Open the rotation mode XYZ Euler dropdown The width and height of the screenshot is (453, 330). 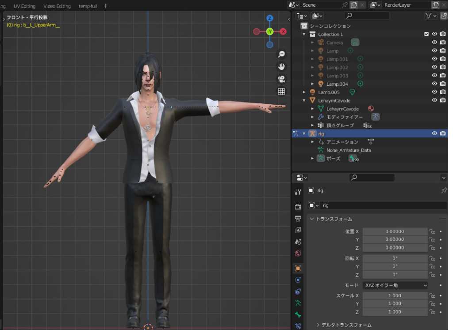(x=395, y=285)
